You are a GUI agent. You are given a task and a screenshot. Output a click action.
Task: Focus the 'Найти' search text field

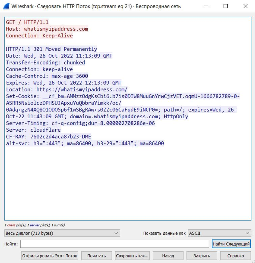coord(114,244)
